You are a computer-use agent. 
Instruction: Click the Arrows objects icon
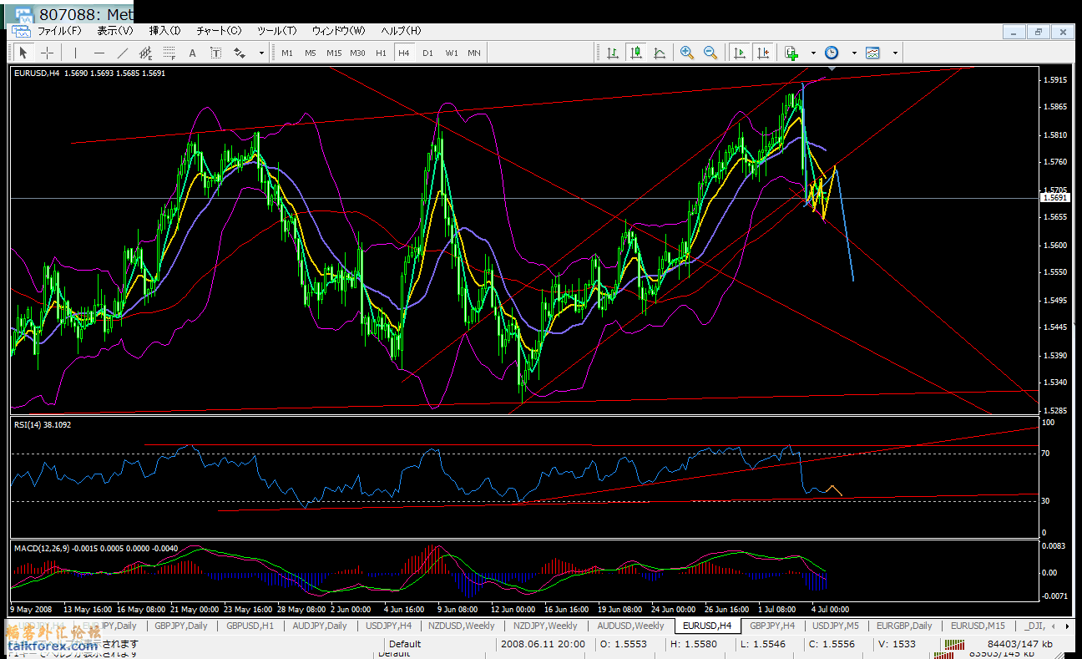240,53
